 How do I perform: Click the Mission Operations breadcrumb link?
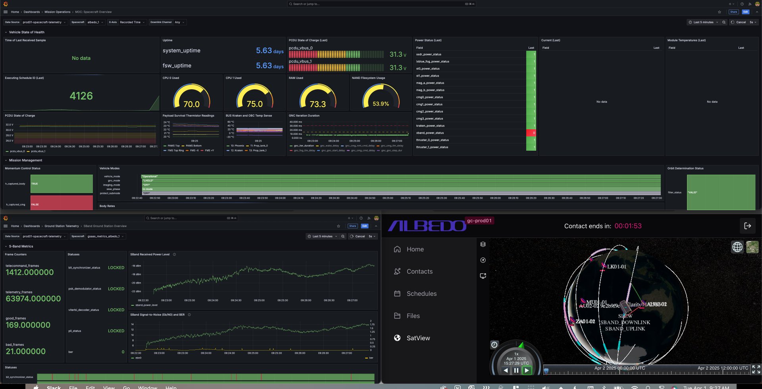(57, 12)
